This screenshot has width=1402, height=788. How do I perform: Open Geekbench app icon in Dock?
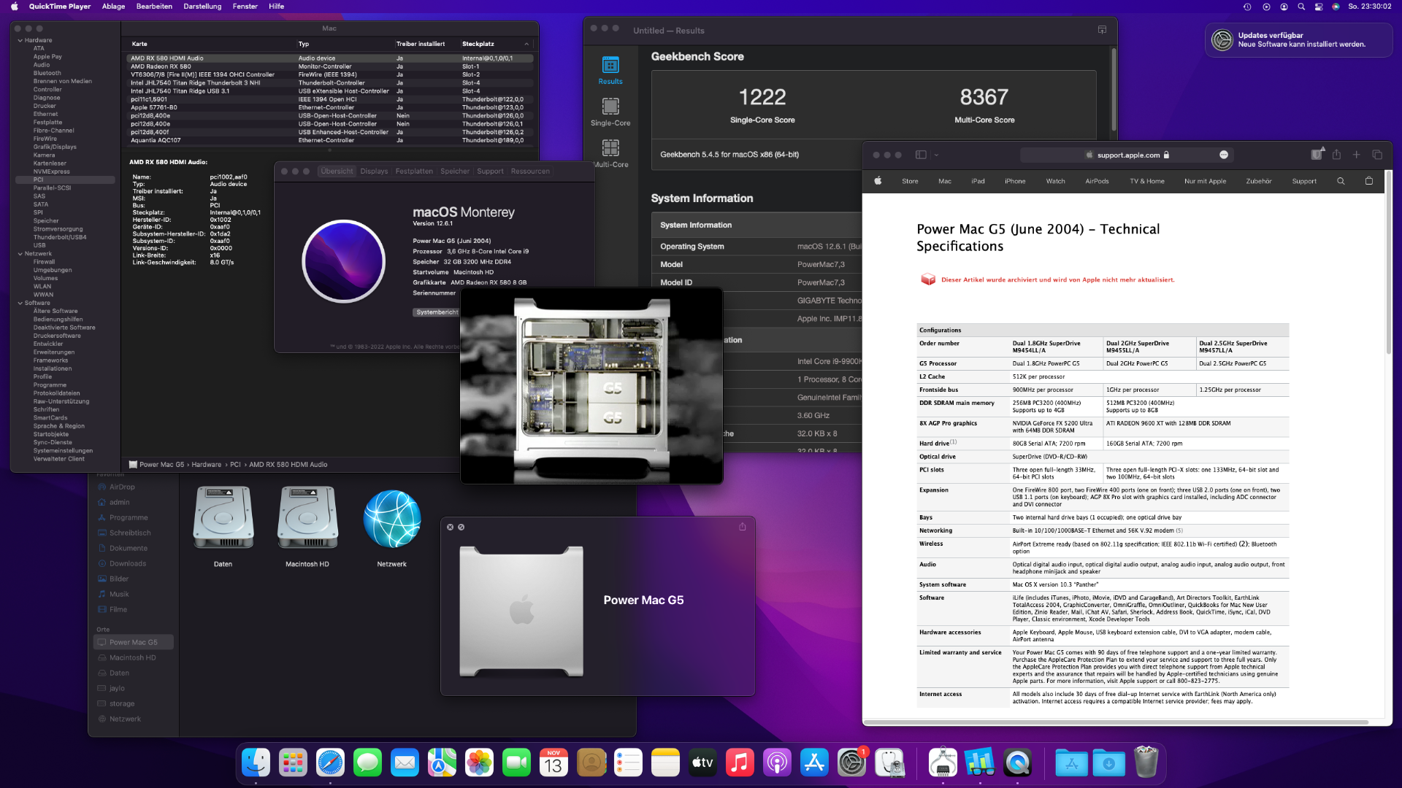tap(980, 763)
